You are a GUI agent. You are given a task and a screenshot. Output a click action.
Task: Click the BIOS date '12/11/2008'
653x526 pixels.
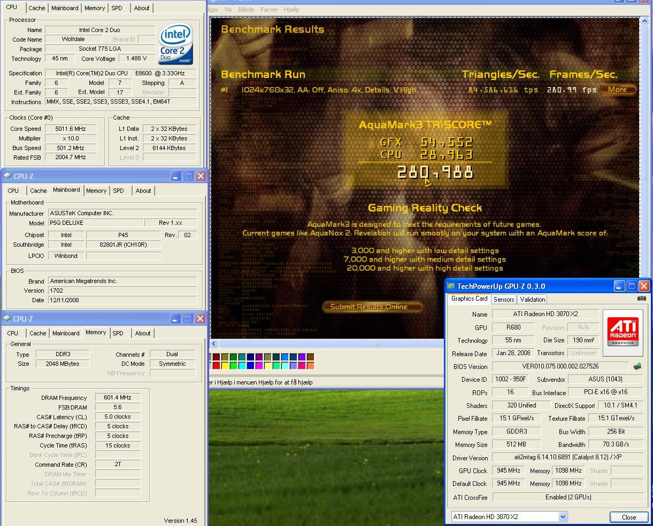click(x=122, y=300)
